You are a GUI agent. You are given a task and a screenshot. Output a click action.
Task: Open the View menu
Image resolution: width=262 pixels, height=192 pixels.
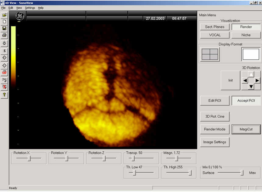coord(19,8)
